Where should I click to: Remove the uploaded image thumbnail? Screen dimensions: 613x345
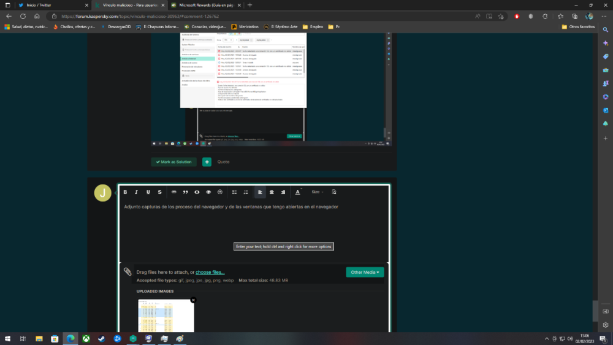click(x=193, y=300)
